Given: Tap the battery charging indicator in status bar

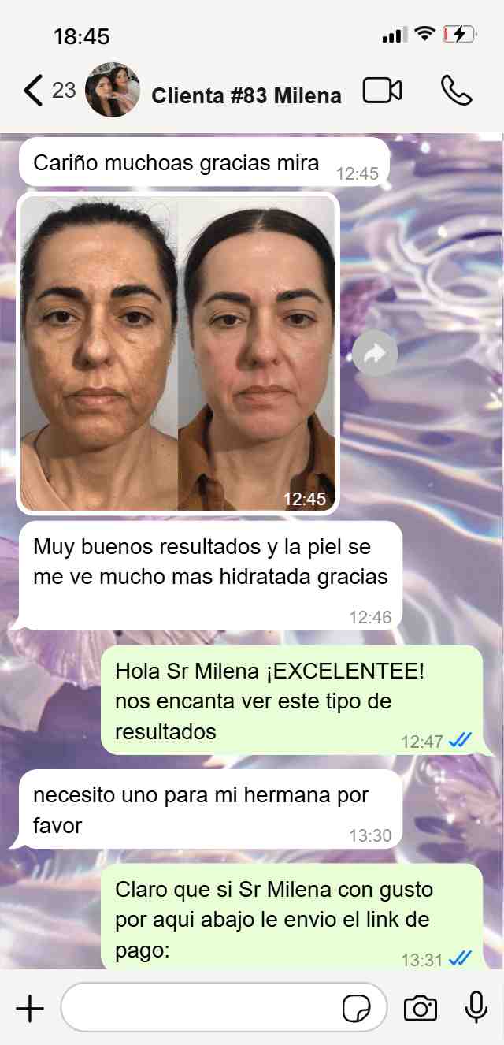Looking at the screenshot, I should (459, 34).
